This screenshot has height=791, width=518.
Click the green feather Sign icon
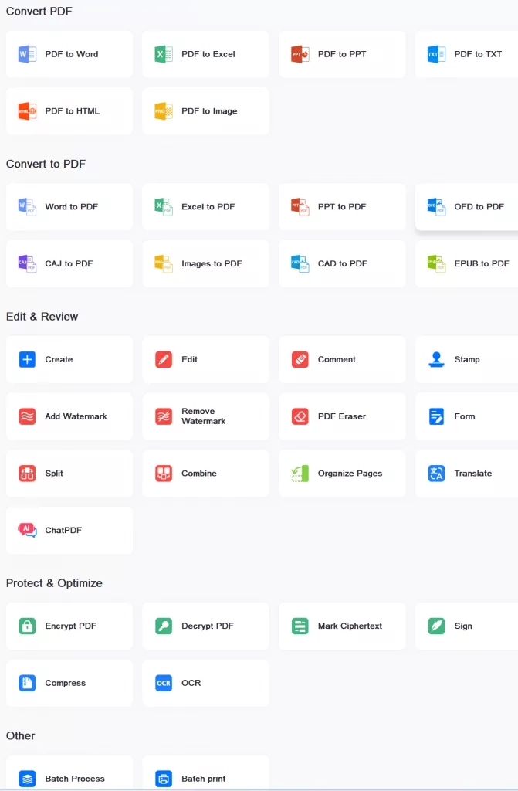click(436, 626)
